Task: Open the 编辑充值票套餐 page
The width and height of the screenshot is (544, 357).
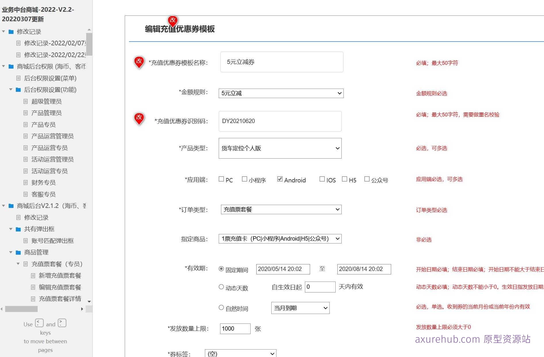Action: pyautogui.click(x=60, y=287)
